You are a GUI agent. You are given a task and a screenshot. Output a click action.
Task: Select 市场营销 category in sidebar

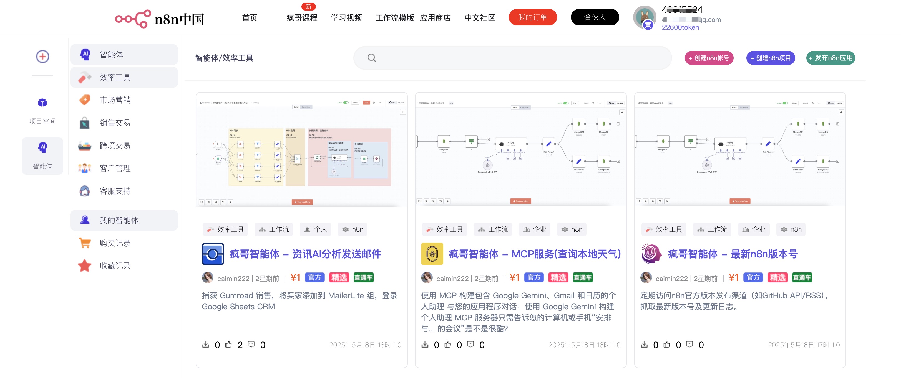(x=124, y=100)
